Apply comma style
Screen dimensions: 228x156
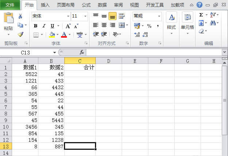pyautogui.click(x=158, y=26)
